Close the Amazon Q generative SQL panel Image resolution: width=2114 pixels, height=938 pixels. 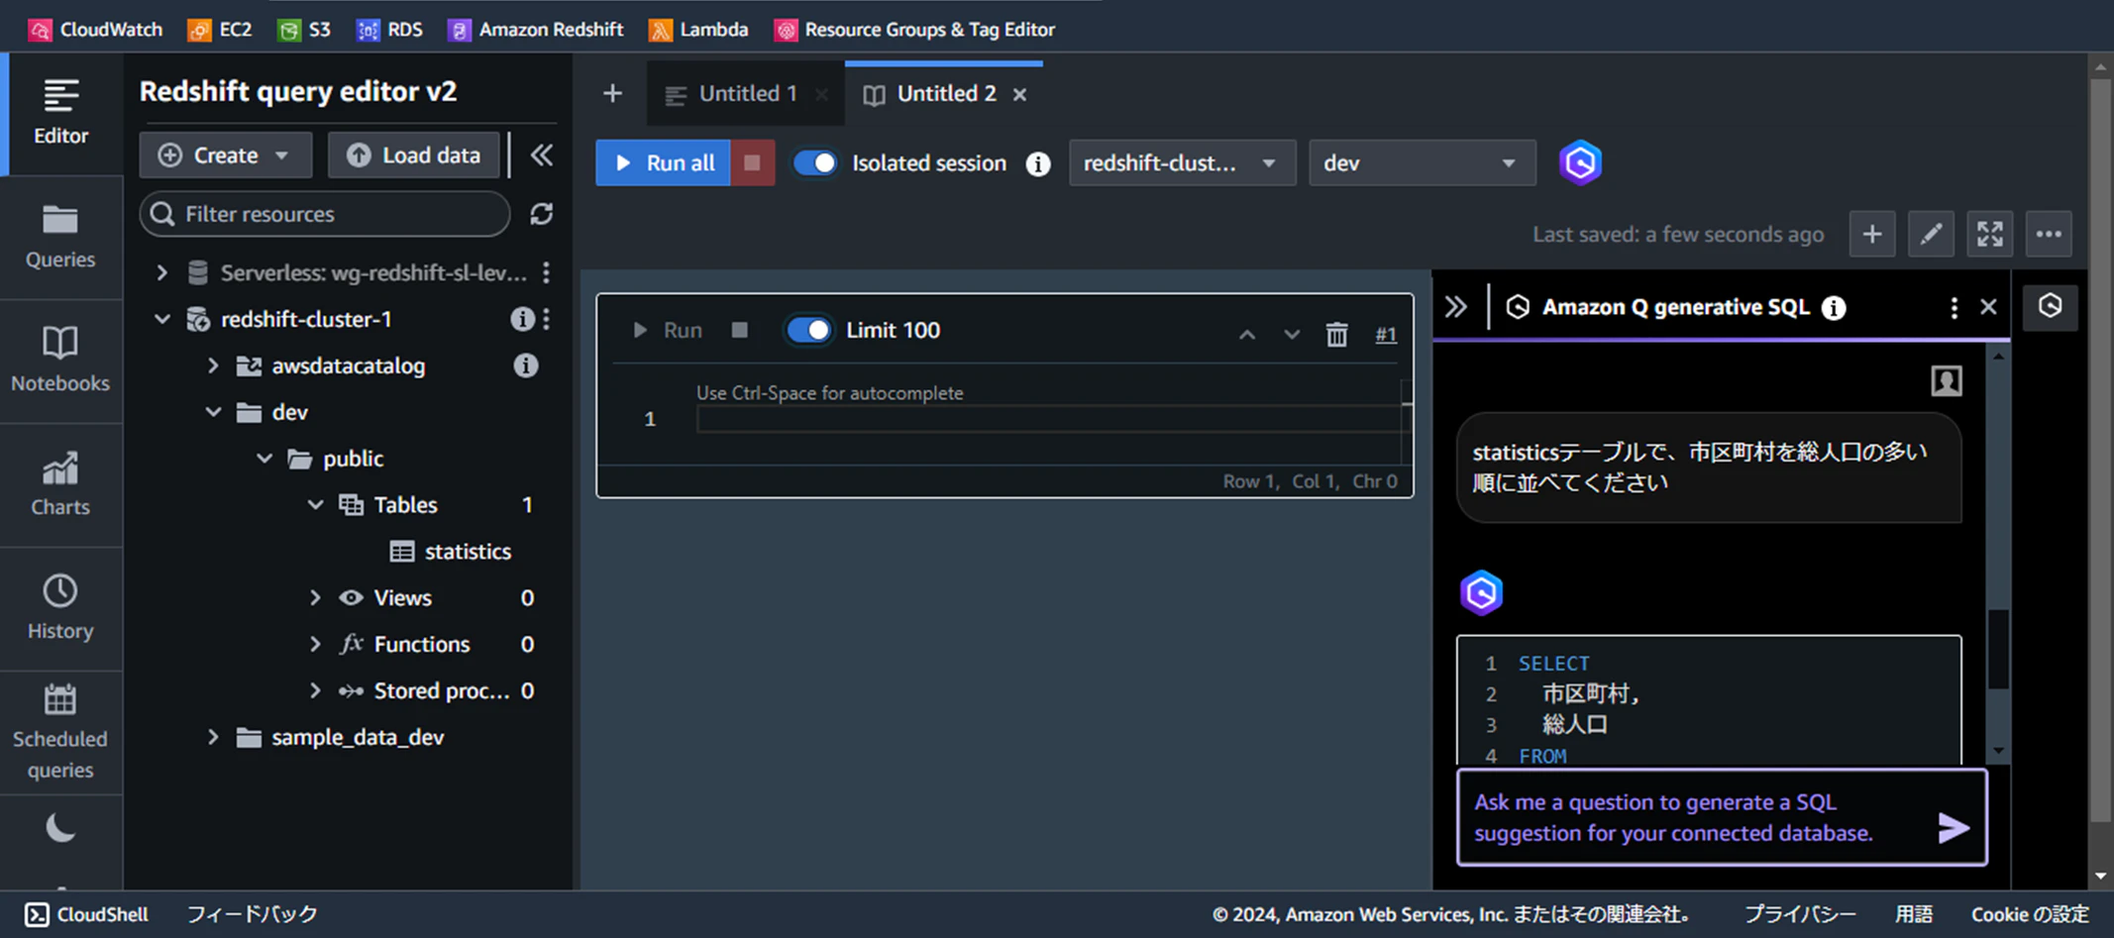coord(1988,307)
